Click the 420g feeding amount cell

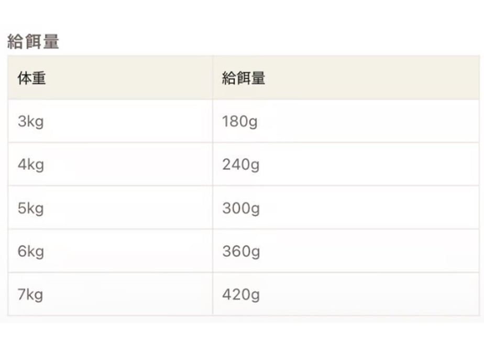coord(346,294)
